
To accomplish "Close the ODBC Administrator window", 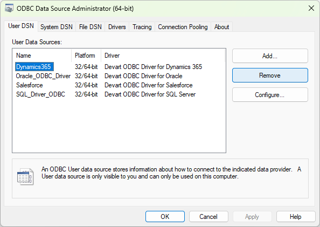I will (x=311, y=9).
